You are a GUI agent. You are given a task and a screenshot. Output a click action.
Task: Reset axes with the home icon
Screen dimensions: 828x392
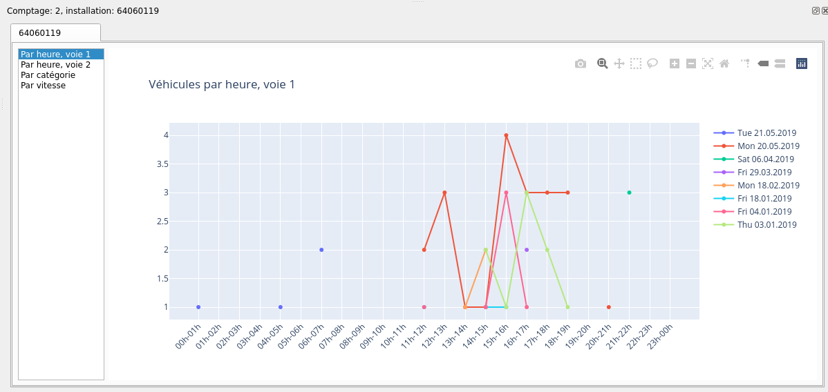click(724, 64)
